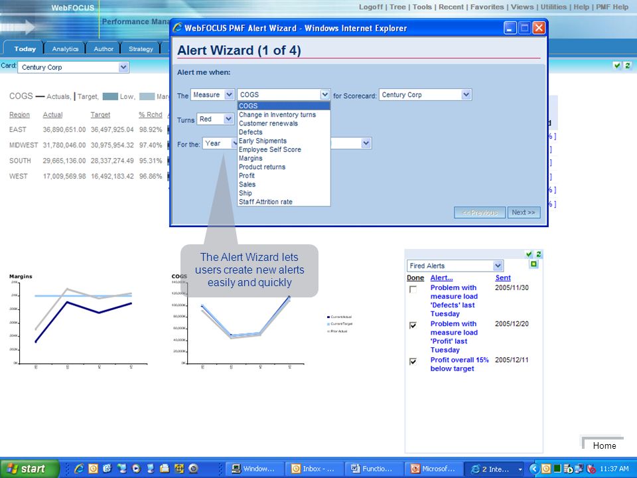Open the Favorites link
This screenshot has width=637, height=478.
click(487, 7)
